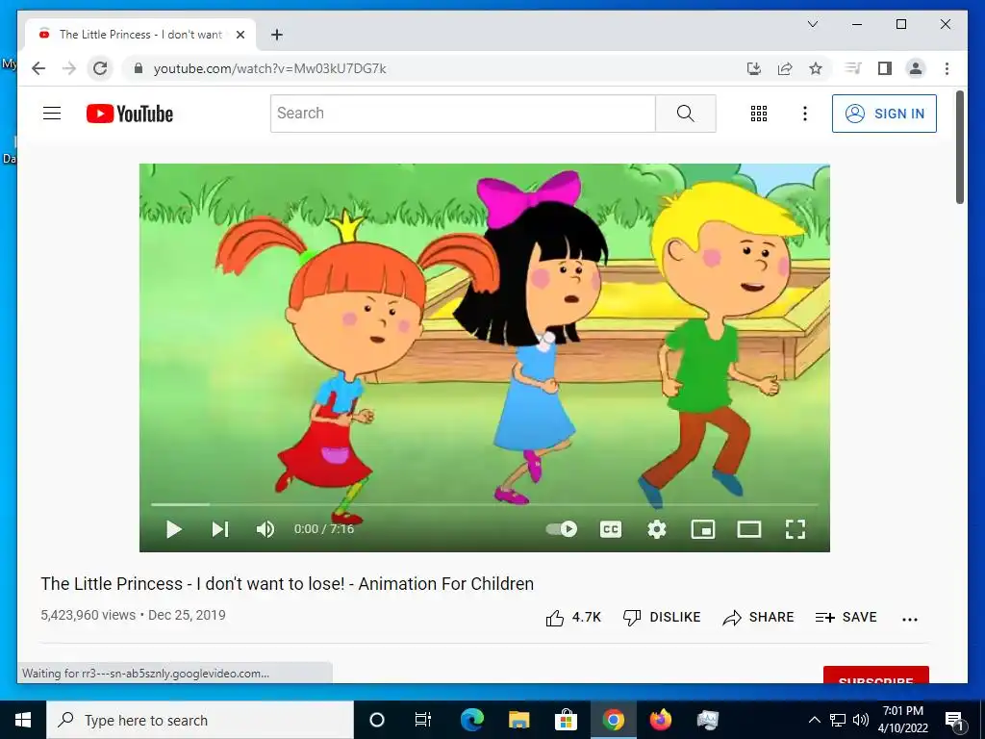Select The Little Princess tab
The height and width of the screenshot is (739, 985).
(x=140, y=35)
